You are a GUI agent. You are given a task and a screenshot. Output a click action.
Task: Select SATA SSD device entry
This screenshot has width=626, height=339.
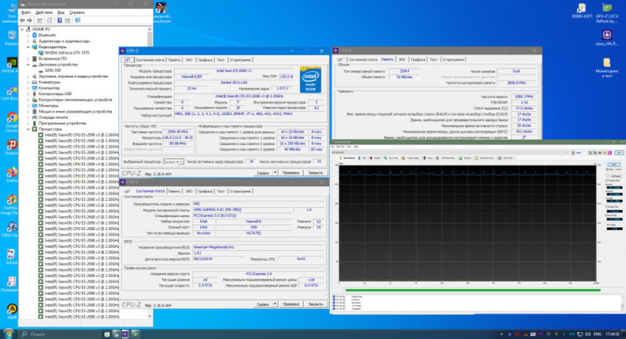[x=50, y=71]
